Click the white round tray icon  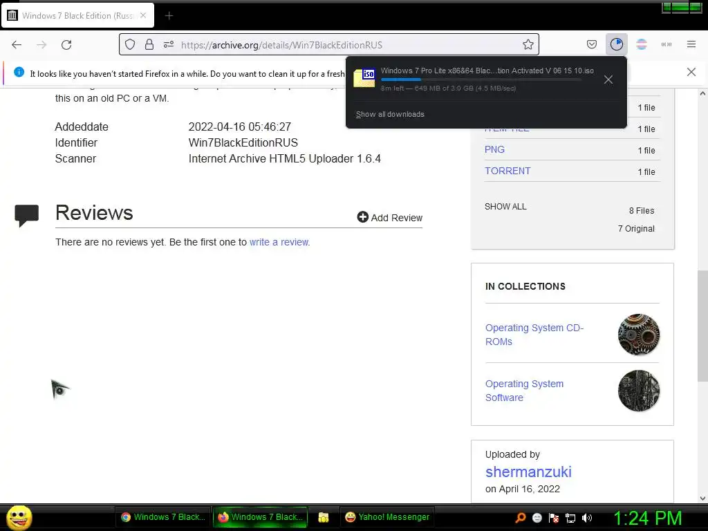tap(537, 518)
